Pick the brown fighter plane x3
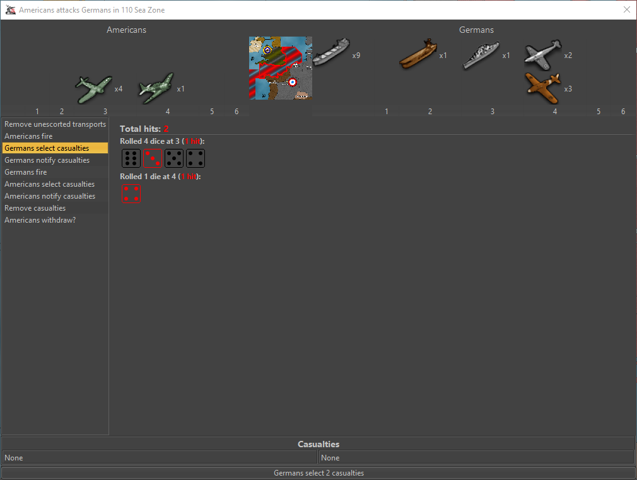637x480 pixels. click(x=542, y=88)
